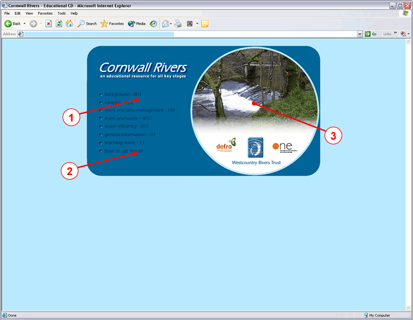Screen dimensions: 413x320
Task: Refresh the page with the toolbar icon
Action: click(x=59, y=24)
